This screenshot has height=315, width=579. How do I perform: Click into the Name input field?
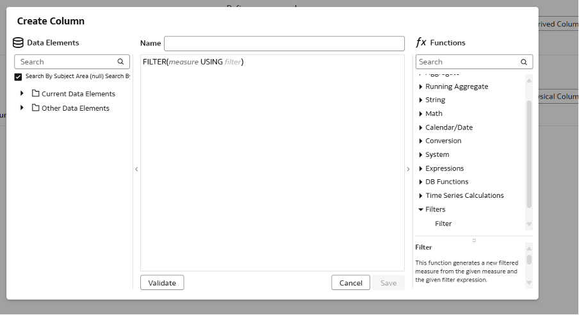click(x=284, y=44)
